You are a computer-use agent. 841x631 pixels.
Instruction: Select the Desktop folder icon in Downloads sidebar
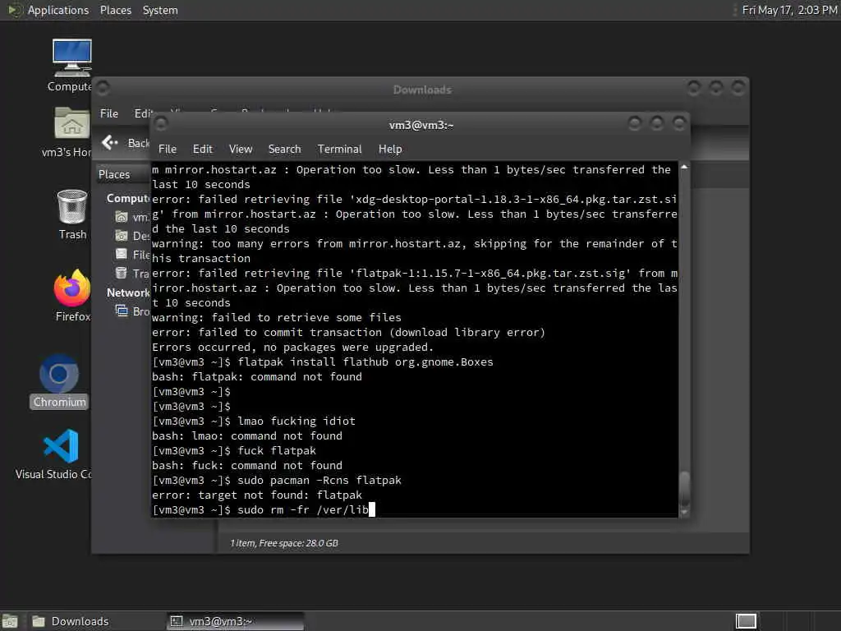[122, 236]
